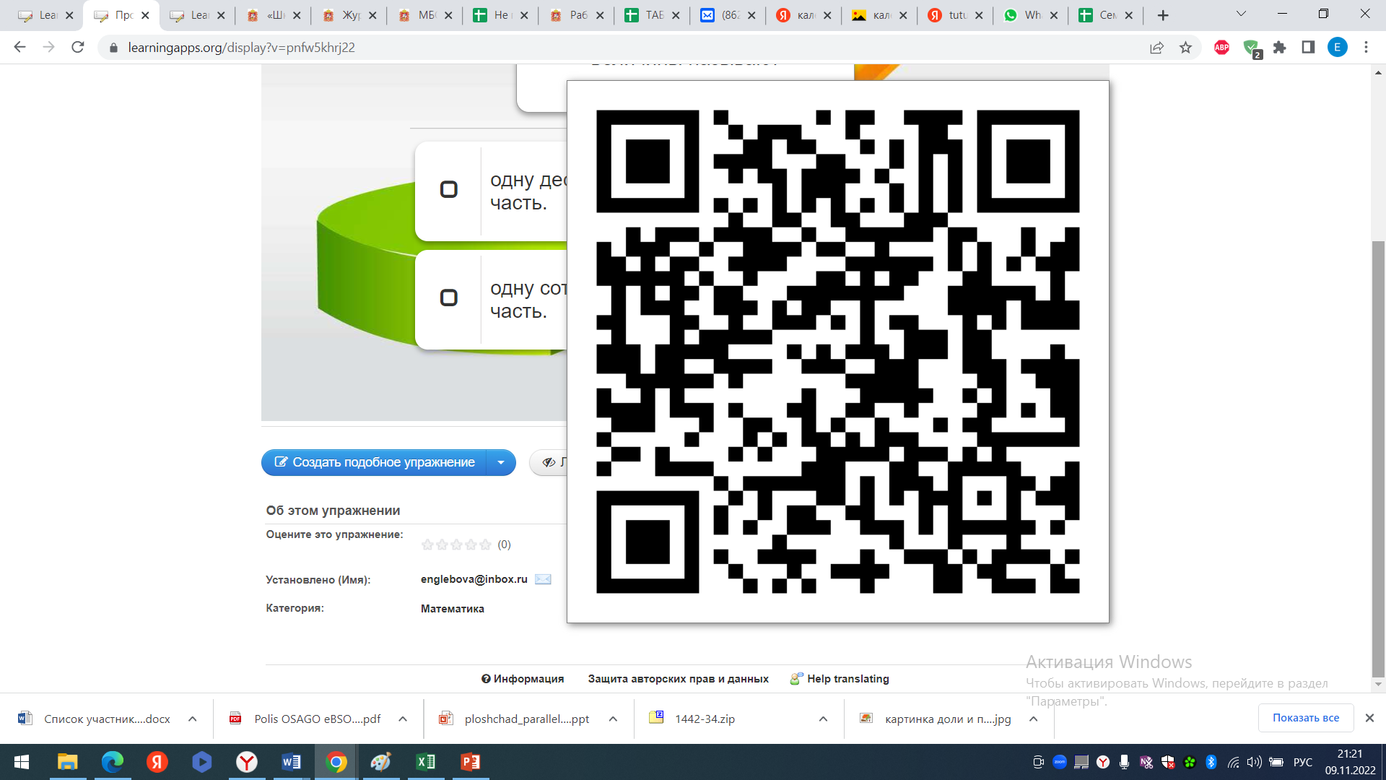Open options for картинка доли jpg download
Viewport: 1386px width, 780px height.
pos(1033,719)
